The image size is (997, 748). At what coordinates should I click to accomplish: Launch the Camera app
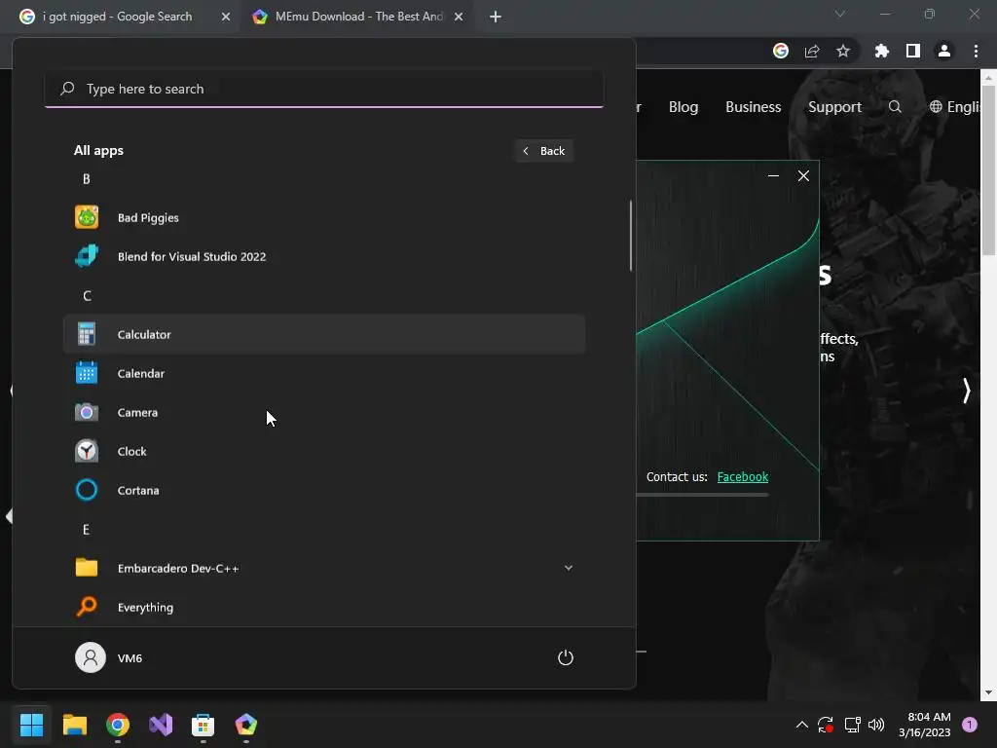(x=323, y=412)
